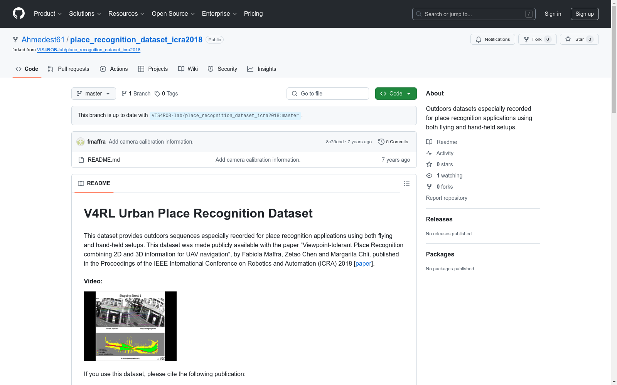Click the star count badge
The width and height of the screenshot is (617, 385).
[590, 39]
